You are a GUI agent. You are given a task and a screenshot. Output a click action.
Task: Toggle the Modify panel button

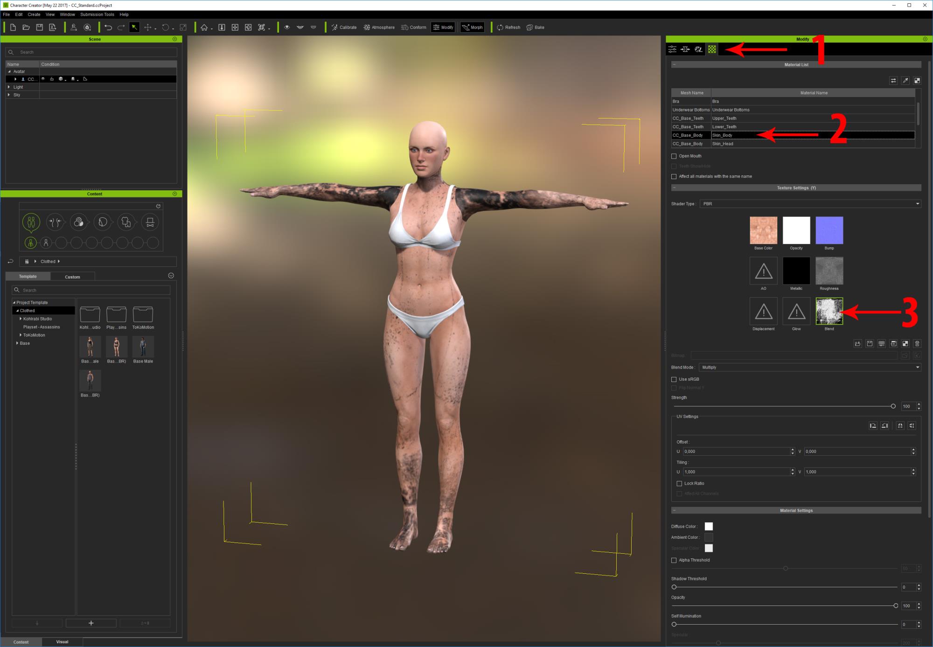point(443,28)
